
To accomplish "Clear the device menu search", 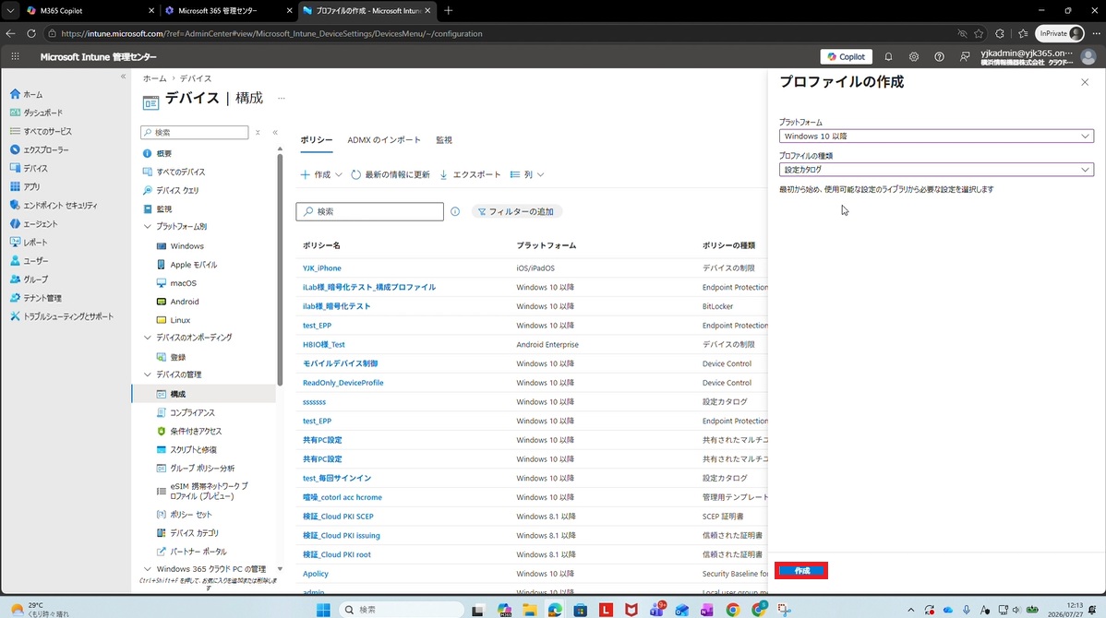I will coord(258,132).
